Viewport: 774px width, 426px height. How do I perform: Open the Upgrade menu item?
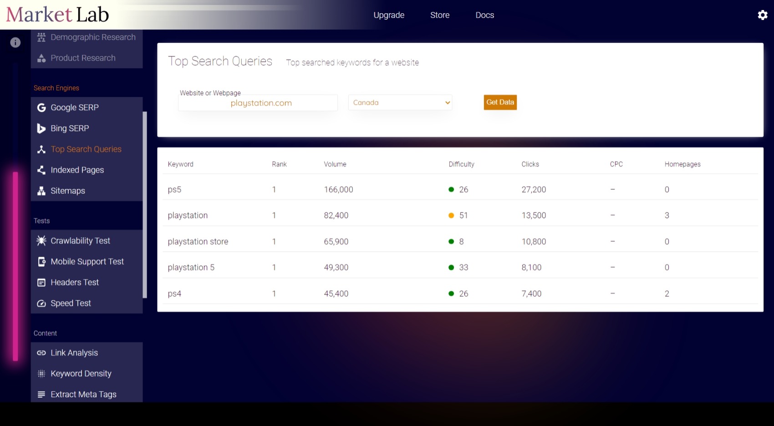pos(389,15)
